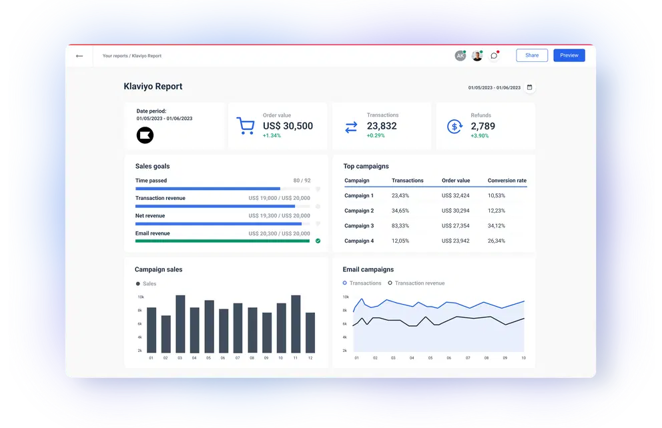Click the Transactions arrows icon
The image size is (662, 428).
click(x=351, y=127)
